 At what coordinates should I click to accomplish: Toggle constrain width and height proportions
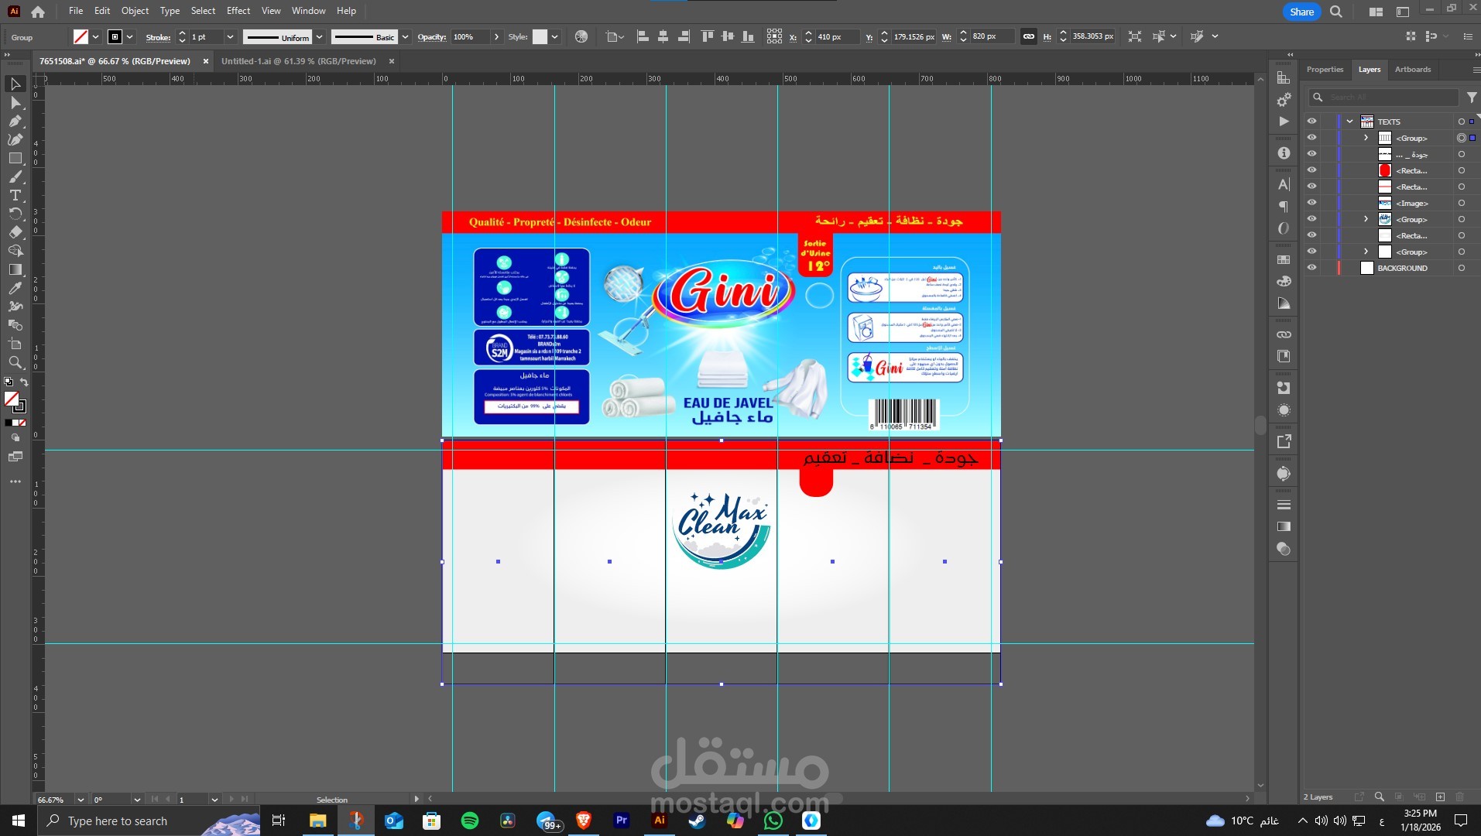point(1028,36)
